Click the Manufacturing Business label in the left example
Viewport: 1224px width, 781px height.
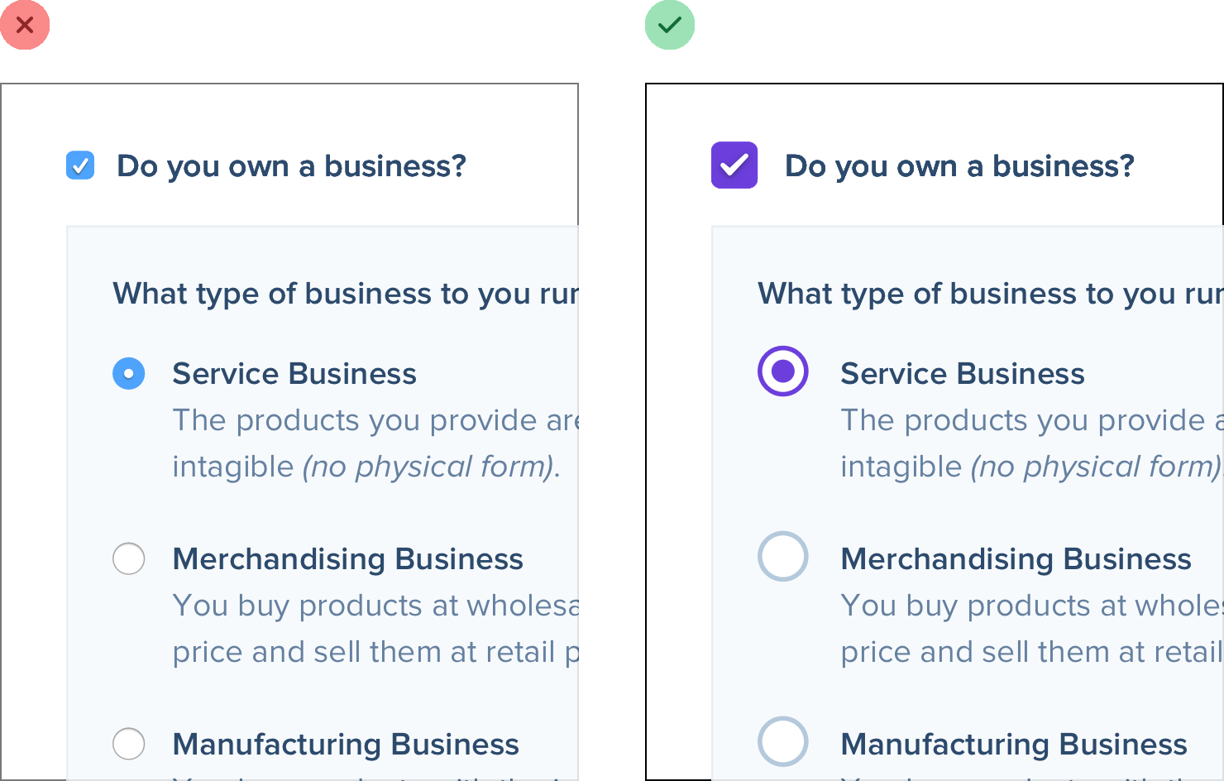click(346, 745)
